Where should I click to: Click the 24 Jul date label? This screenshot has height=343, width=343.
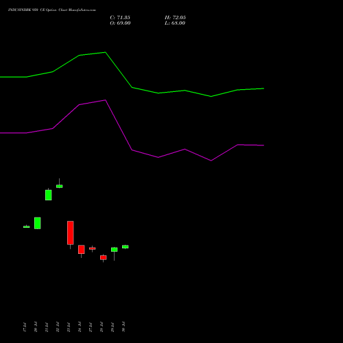pyautogui.click(x=80, y=327)
